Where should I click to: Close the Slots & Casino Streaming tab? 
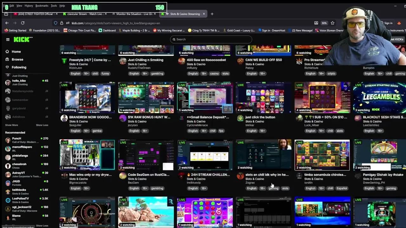(x=204, y=14)
